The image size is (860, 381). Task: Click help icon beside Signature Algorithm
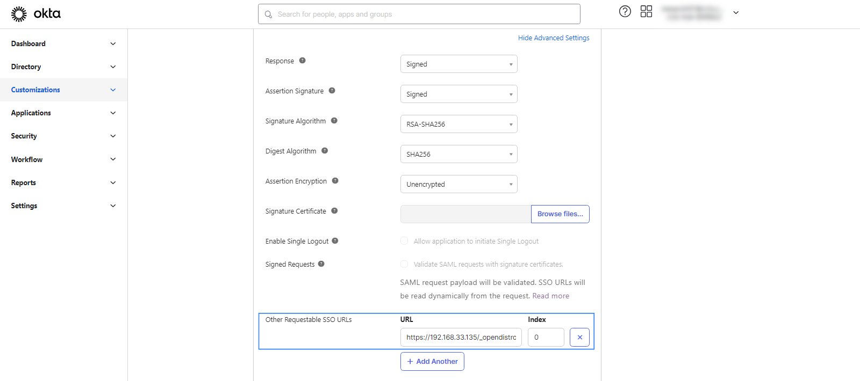click(334, 121)
